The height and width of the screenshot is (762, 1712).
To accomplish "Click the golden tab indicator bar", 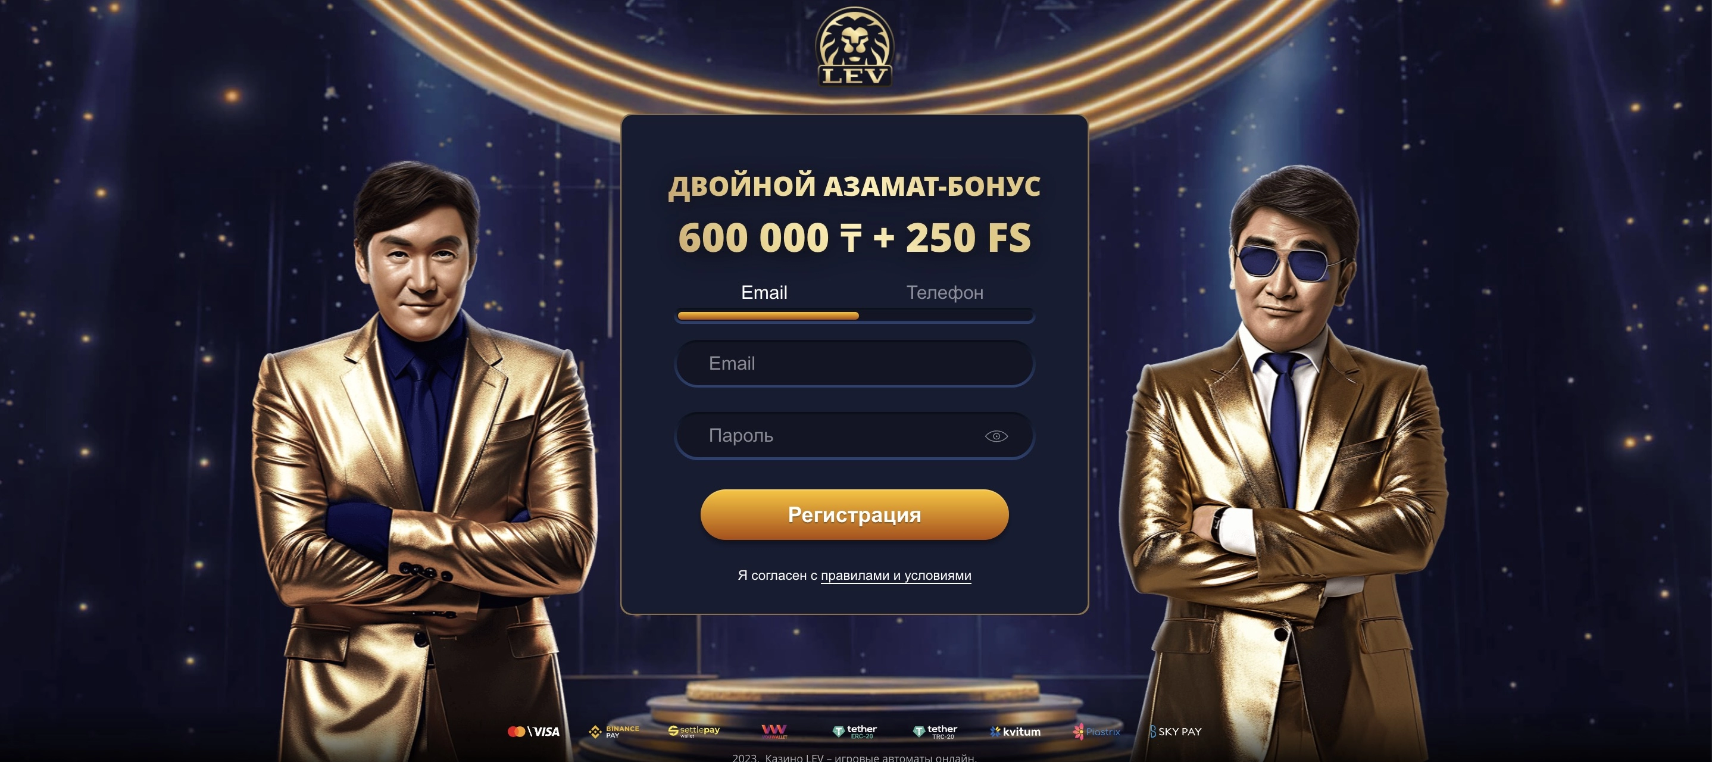I will coord(768,316).
